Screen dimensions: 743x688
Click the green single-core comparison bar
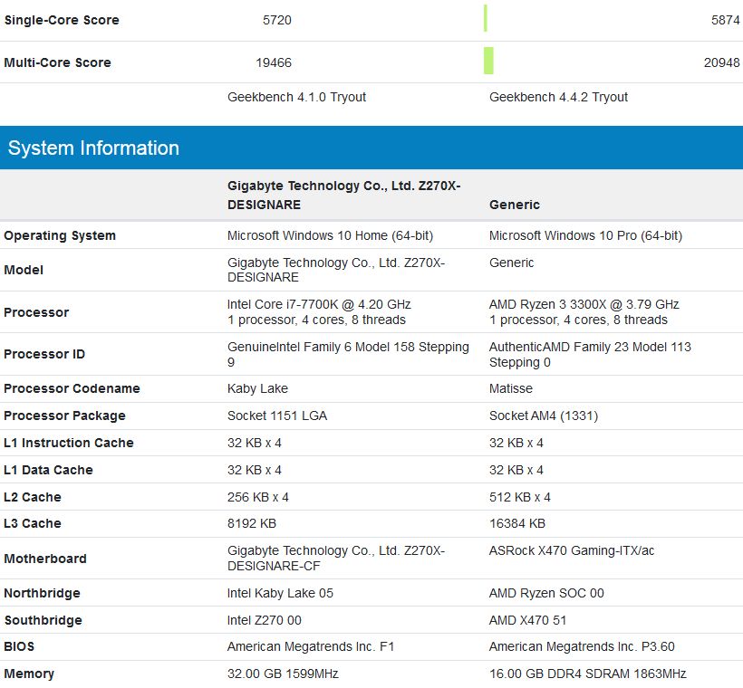coord(486,18)
